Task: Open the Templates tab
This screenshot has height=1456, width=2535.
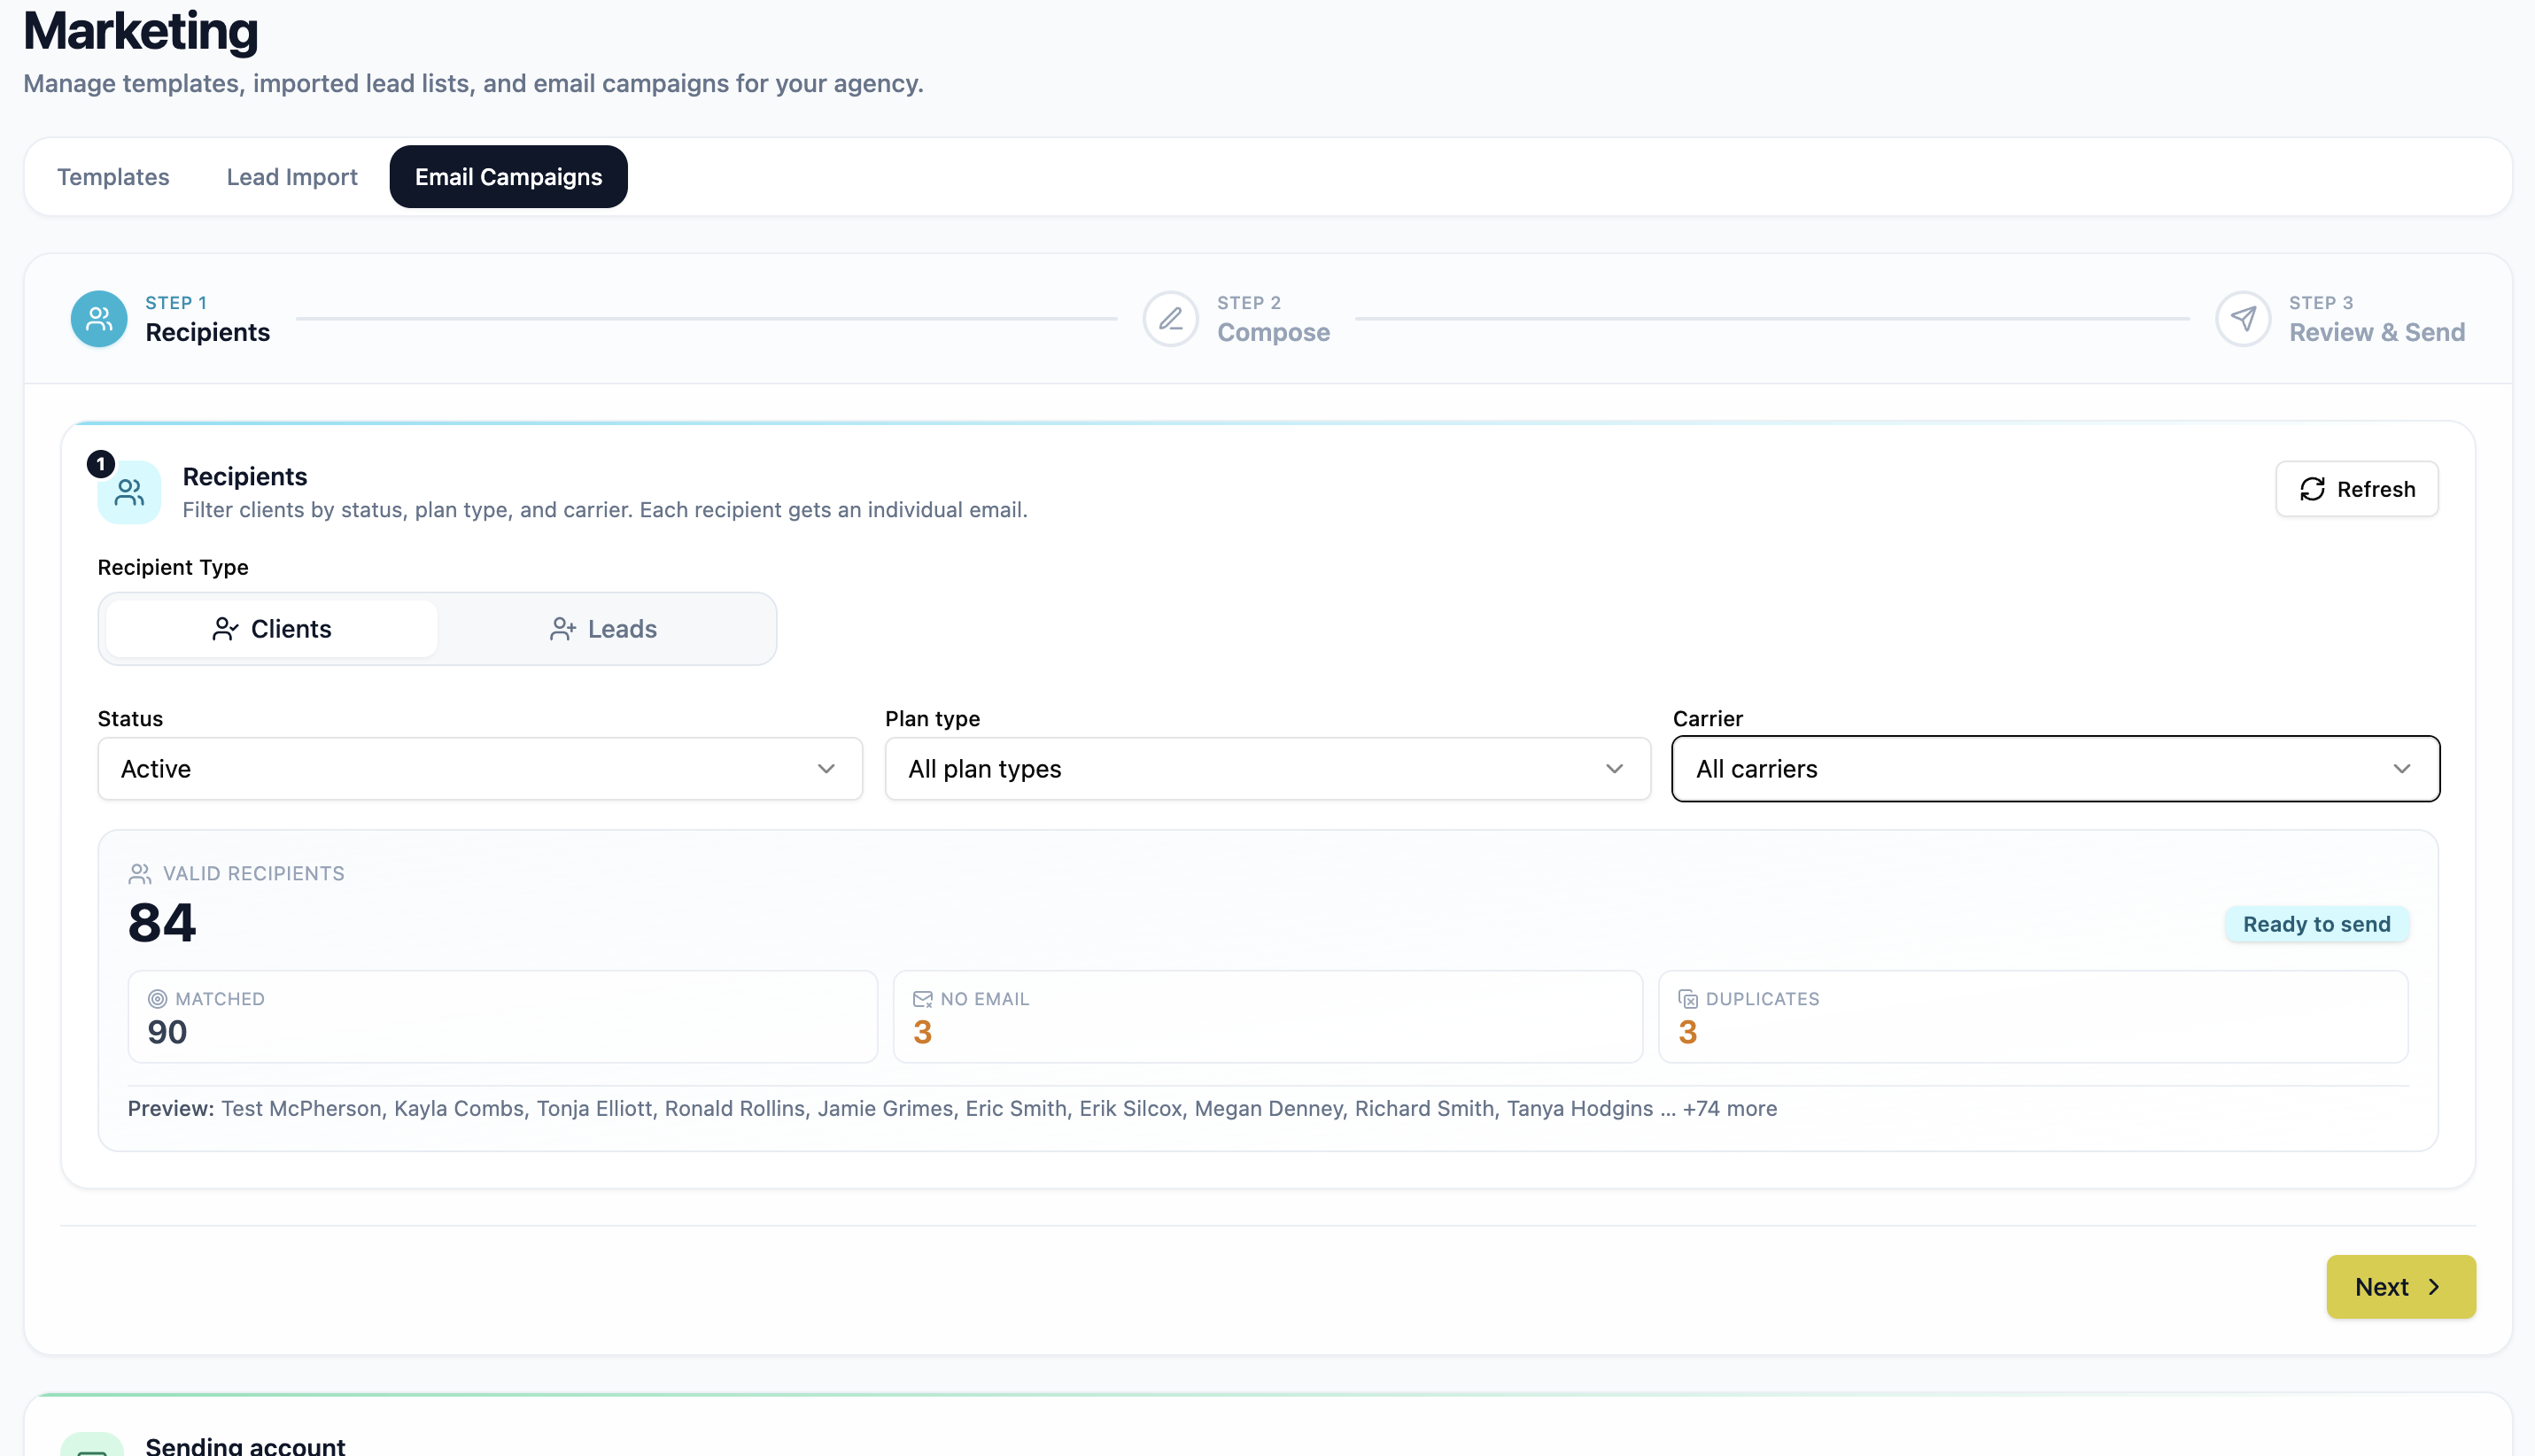Action: click(113, 177)
